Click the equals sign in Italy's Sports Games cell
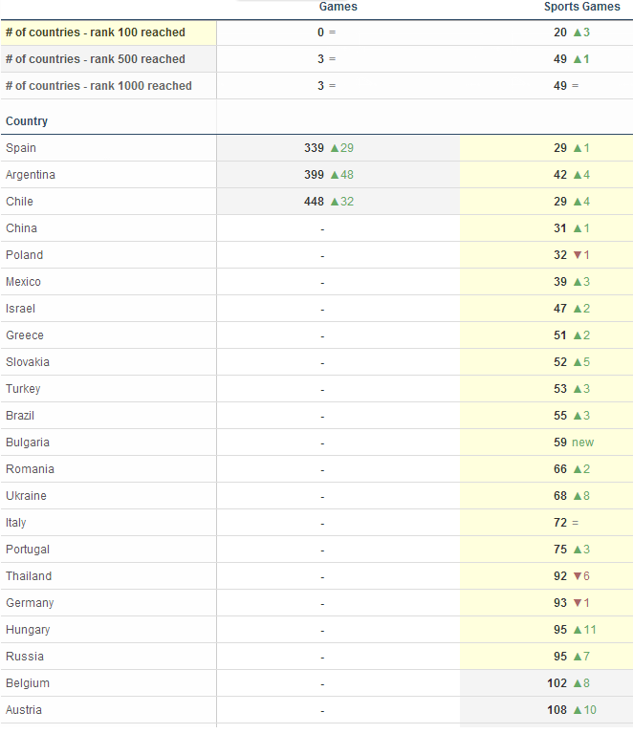Image resolution: width=633 pixels, height=734 pixels. (x=576, y=523)
